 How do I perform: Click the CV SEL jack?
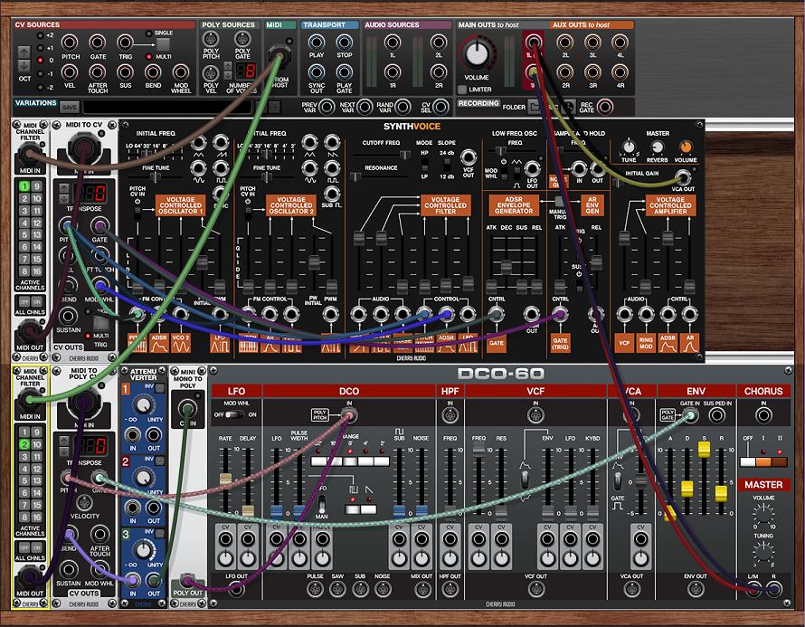pos(440,107)
